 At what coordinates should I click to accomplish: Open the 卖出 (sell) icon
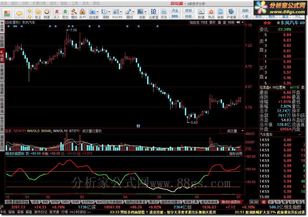pos(65,13)
